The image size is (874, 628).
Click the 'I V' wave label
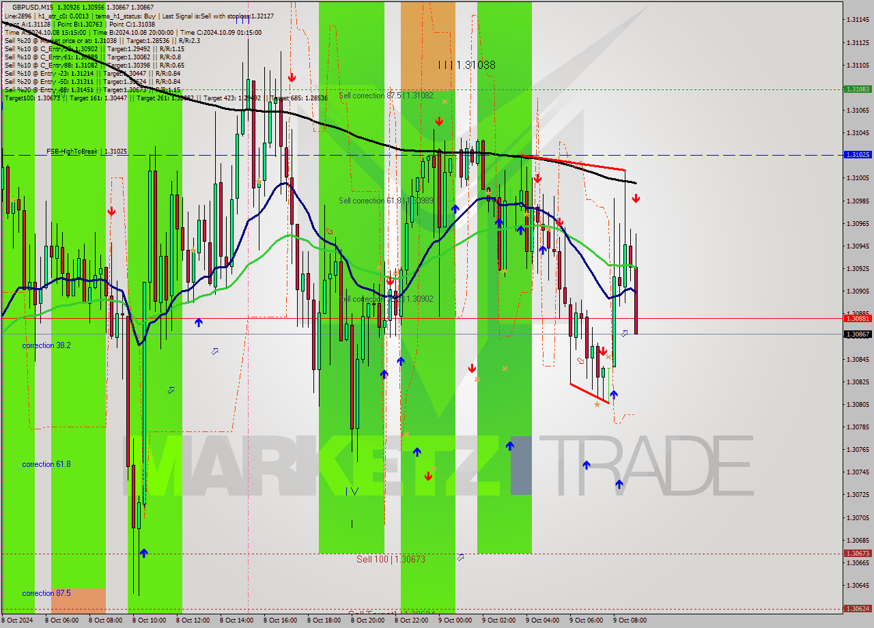352,490
